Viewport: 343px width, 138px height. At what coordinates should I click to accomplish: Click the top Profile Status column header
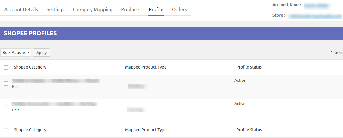[x=249, y=67]
